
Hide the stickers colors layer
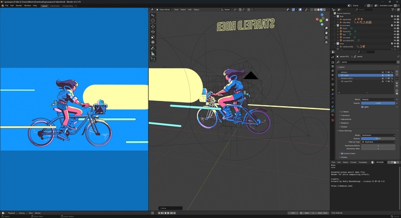388,78
